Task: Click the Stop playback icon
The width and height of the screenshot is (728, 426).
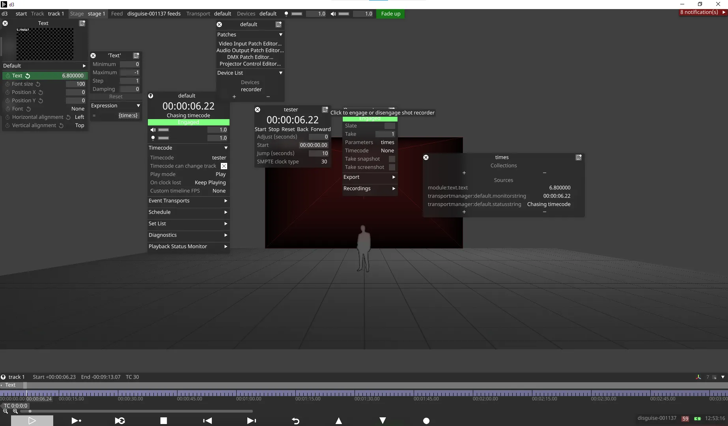Action: pos(163,420)
